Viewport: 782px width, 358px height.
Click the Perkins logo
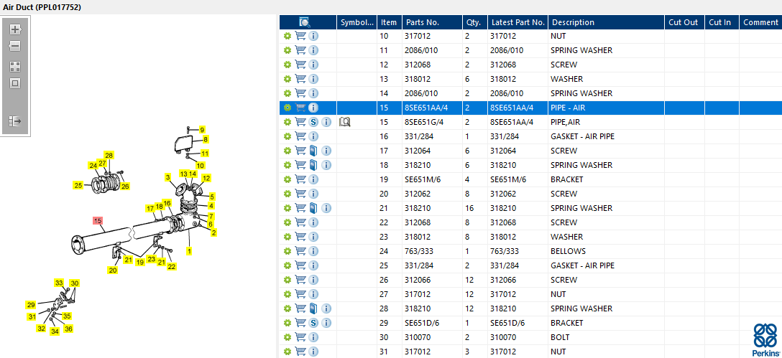coord(765,339)
